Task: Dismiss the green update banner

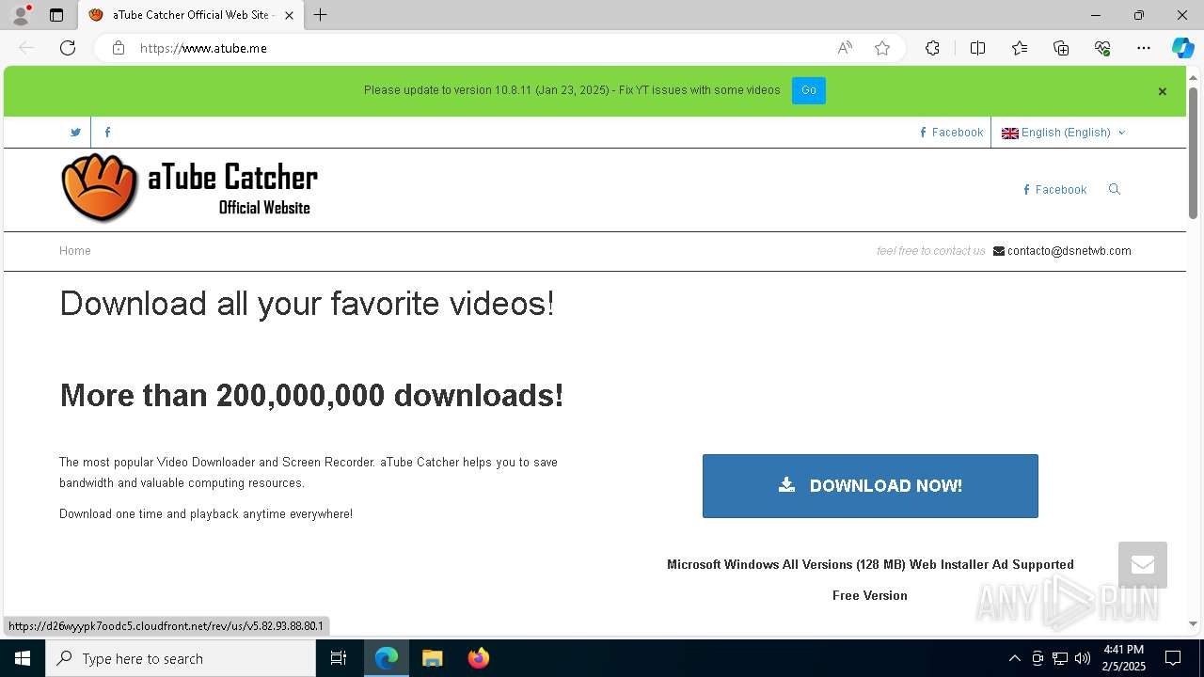Action: click(x=1162, y=91)
